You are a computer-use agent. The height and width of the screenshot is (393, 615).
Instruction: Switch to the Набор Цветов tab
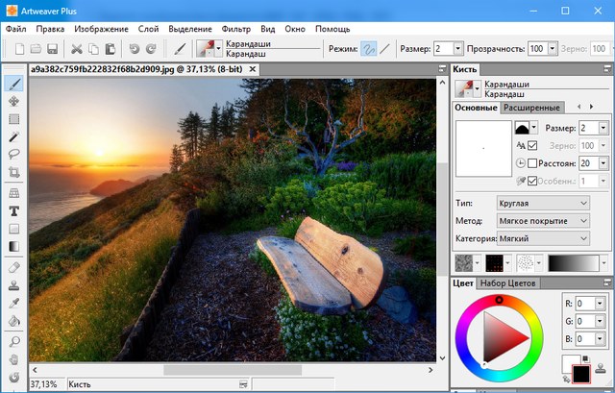508,283
